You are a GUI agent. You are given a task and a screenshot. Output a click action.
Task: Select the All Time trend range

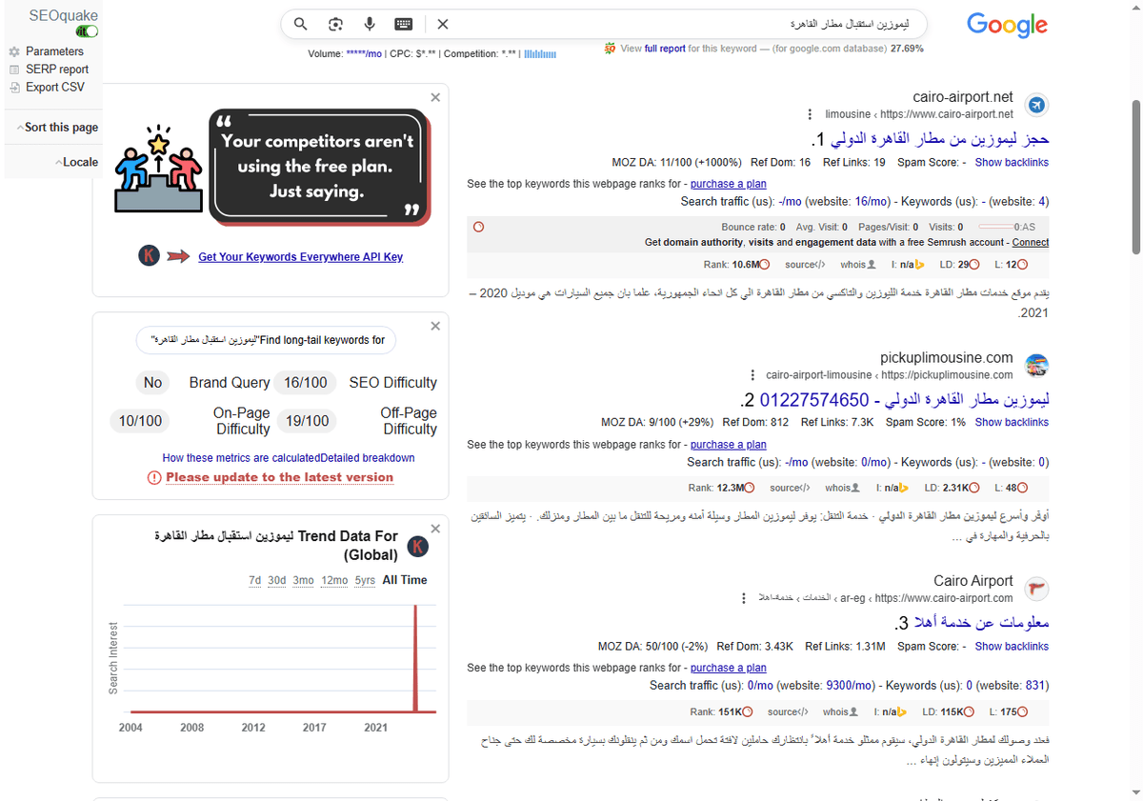pos(405,580)
